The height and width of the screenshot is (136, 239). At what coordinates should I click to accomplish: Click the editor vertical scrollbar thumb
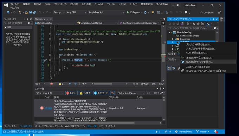[163, 52]
